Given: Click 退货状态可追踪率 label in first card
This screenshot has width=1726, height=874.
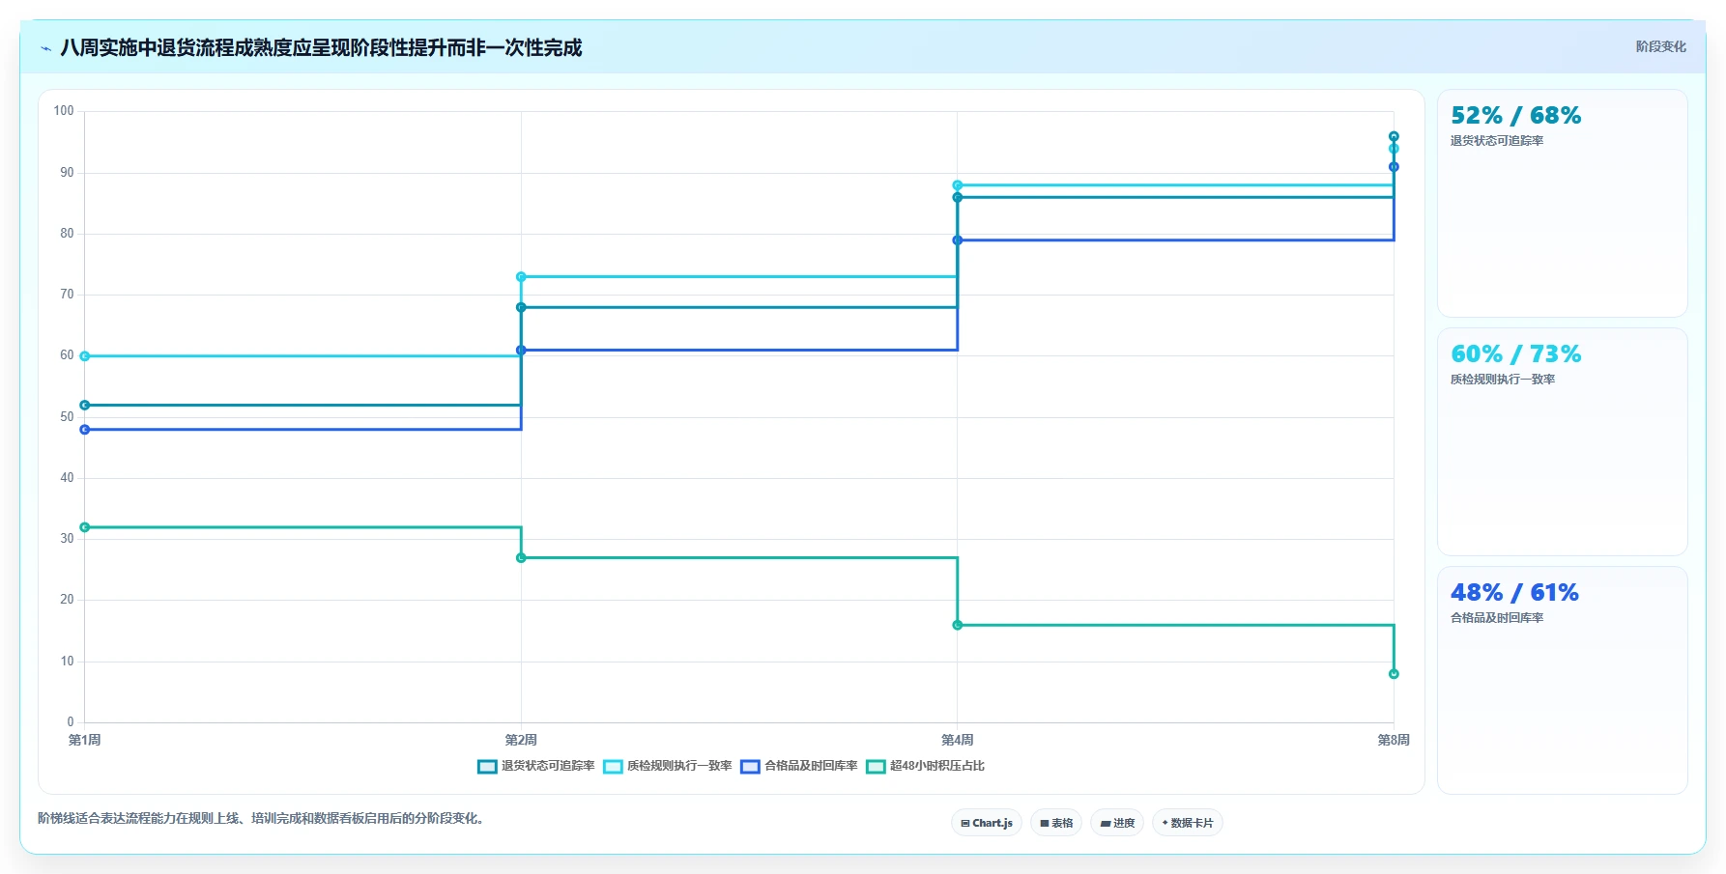Looking at the screenshot, I should 1496,141.
